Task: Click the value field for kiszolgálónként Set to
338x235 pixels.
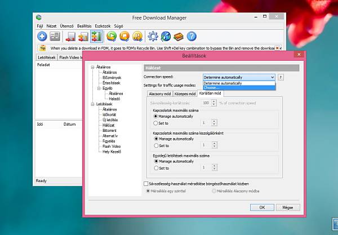Action: (x=206, y=145)
